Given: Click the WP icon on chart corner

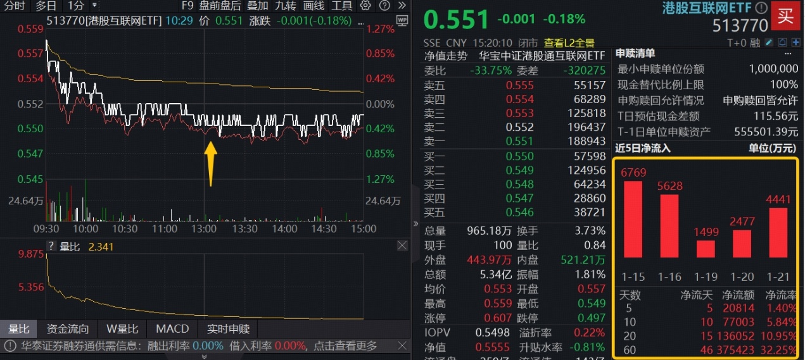Looking at the screenshot, I should [402, 20].
